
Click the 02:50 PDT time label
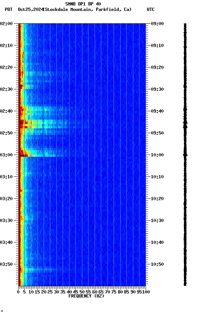coord(6,133)
